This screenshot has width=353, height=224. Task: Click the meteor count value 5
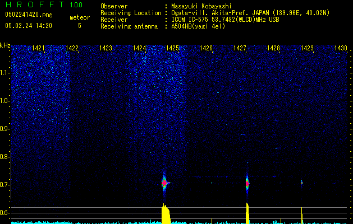pos(80,26)
